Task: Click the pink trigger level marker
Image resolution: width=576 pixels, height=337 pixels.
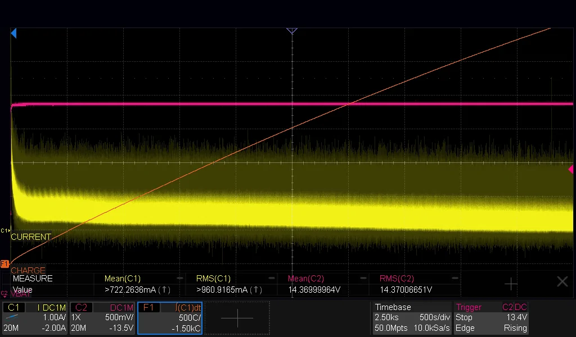Action: pyautogui.click(x=570, y=170)
